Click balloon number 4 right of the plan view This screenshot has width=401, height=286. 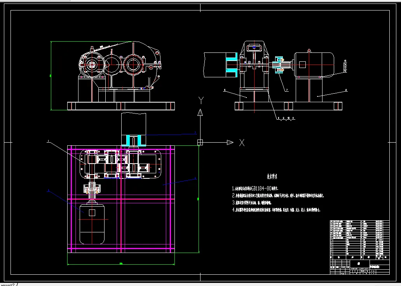(195, 178)
